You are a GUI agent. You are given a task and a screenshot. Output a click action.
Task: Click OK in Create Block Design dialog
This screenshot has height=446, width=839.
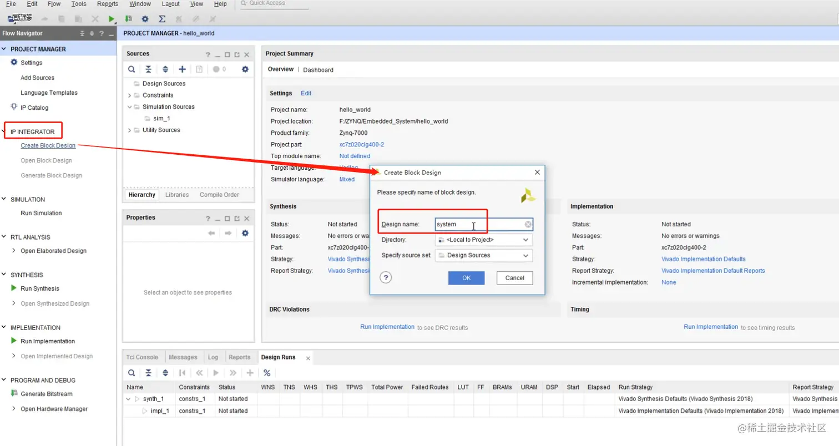pos(467,278)
